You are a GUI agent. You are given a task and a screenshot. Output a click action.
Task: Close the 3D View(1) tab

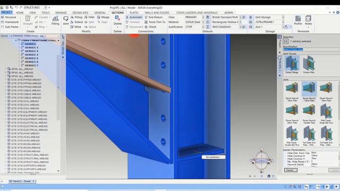tap(33, 181)
